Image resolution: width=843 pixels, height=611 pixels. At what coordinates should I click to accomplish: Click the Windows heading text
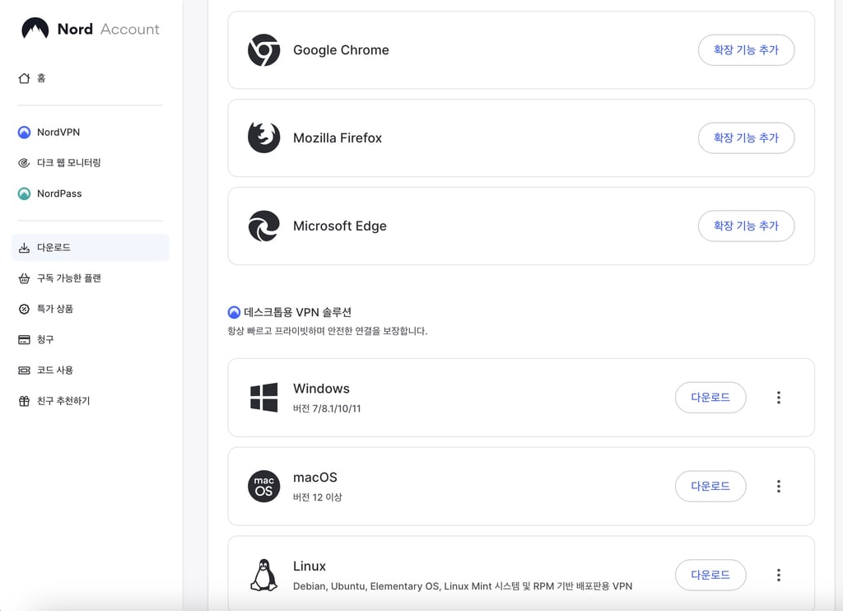[x=322, y=389]
